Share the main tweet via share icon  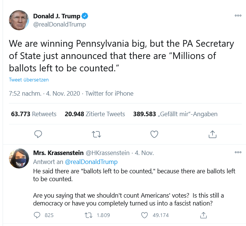pos(212,134)
